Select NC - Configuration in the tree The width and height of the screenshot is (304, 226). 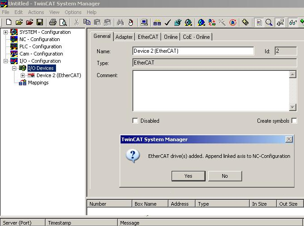[40, 39]
